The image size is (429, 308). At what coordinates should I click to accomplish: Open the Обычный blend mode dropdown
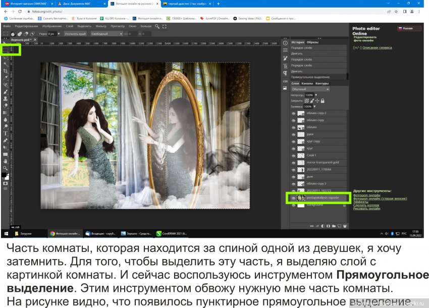point(309,89)
